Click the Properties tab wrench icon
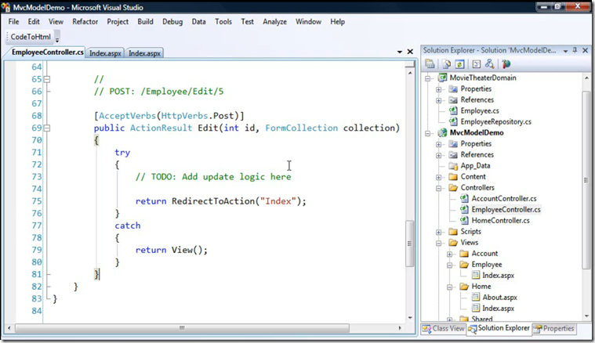Image resolution: width=595 pixels, height=343 pixels. click(537, 329)
